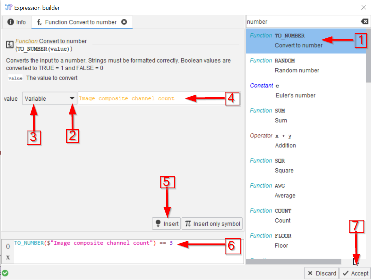Click the green validation checkmark icon
This screenshot has height=280, width=371.
click(x=5, y=273)
